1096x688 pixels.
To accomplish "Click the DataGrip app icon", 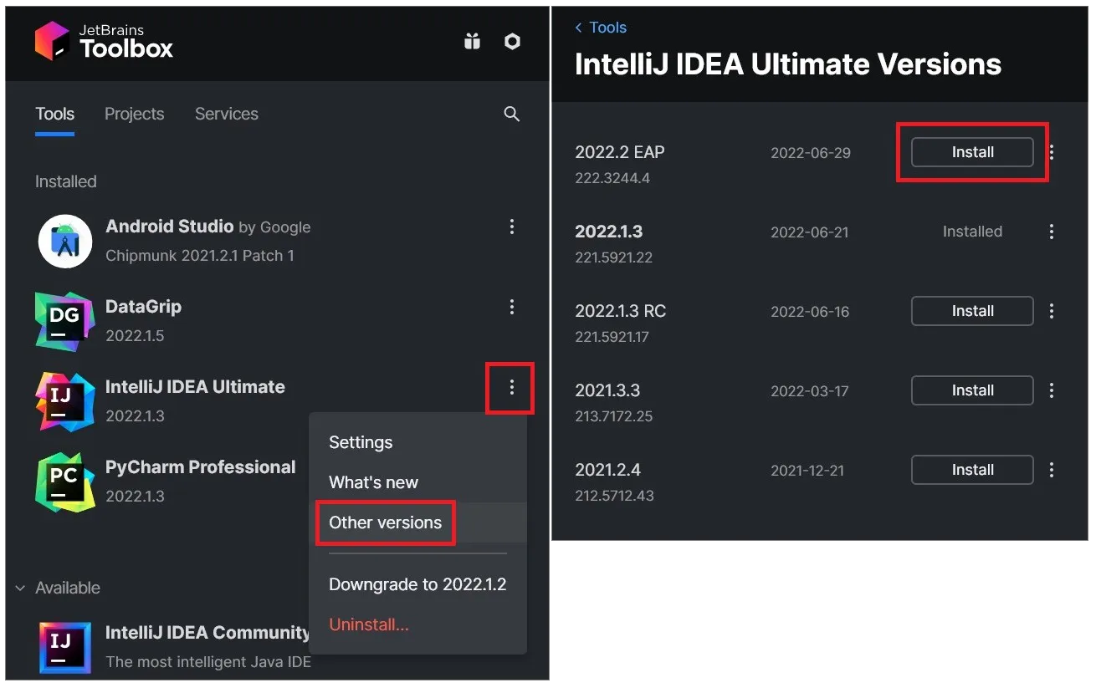I will click(x=64, y=321).
